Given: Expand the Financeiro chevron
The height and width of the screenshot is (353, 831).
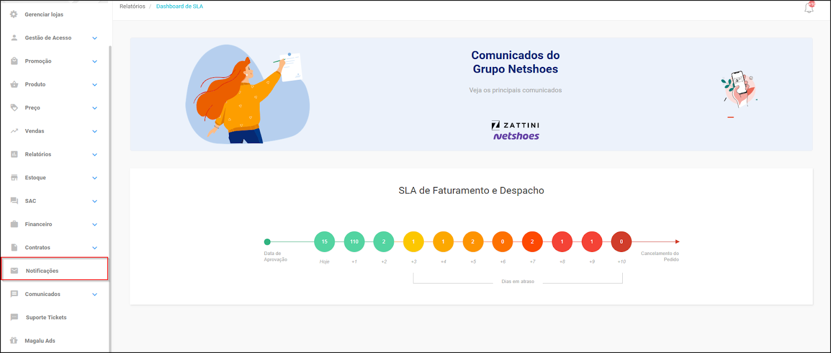Looking at the screenshot, I should [x=95, y=225].
